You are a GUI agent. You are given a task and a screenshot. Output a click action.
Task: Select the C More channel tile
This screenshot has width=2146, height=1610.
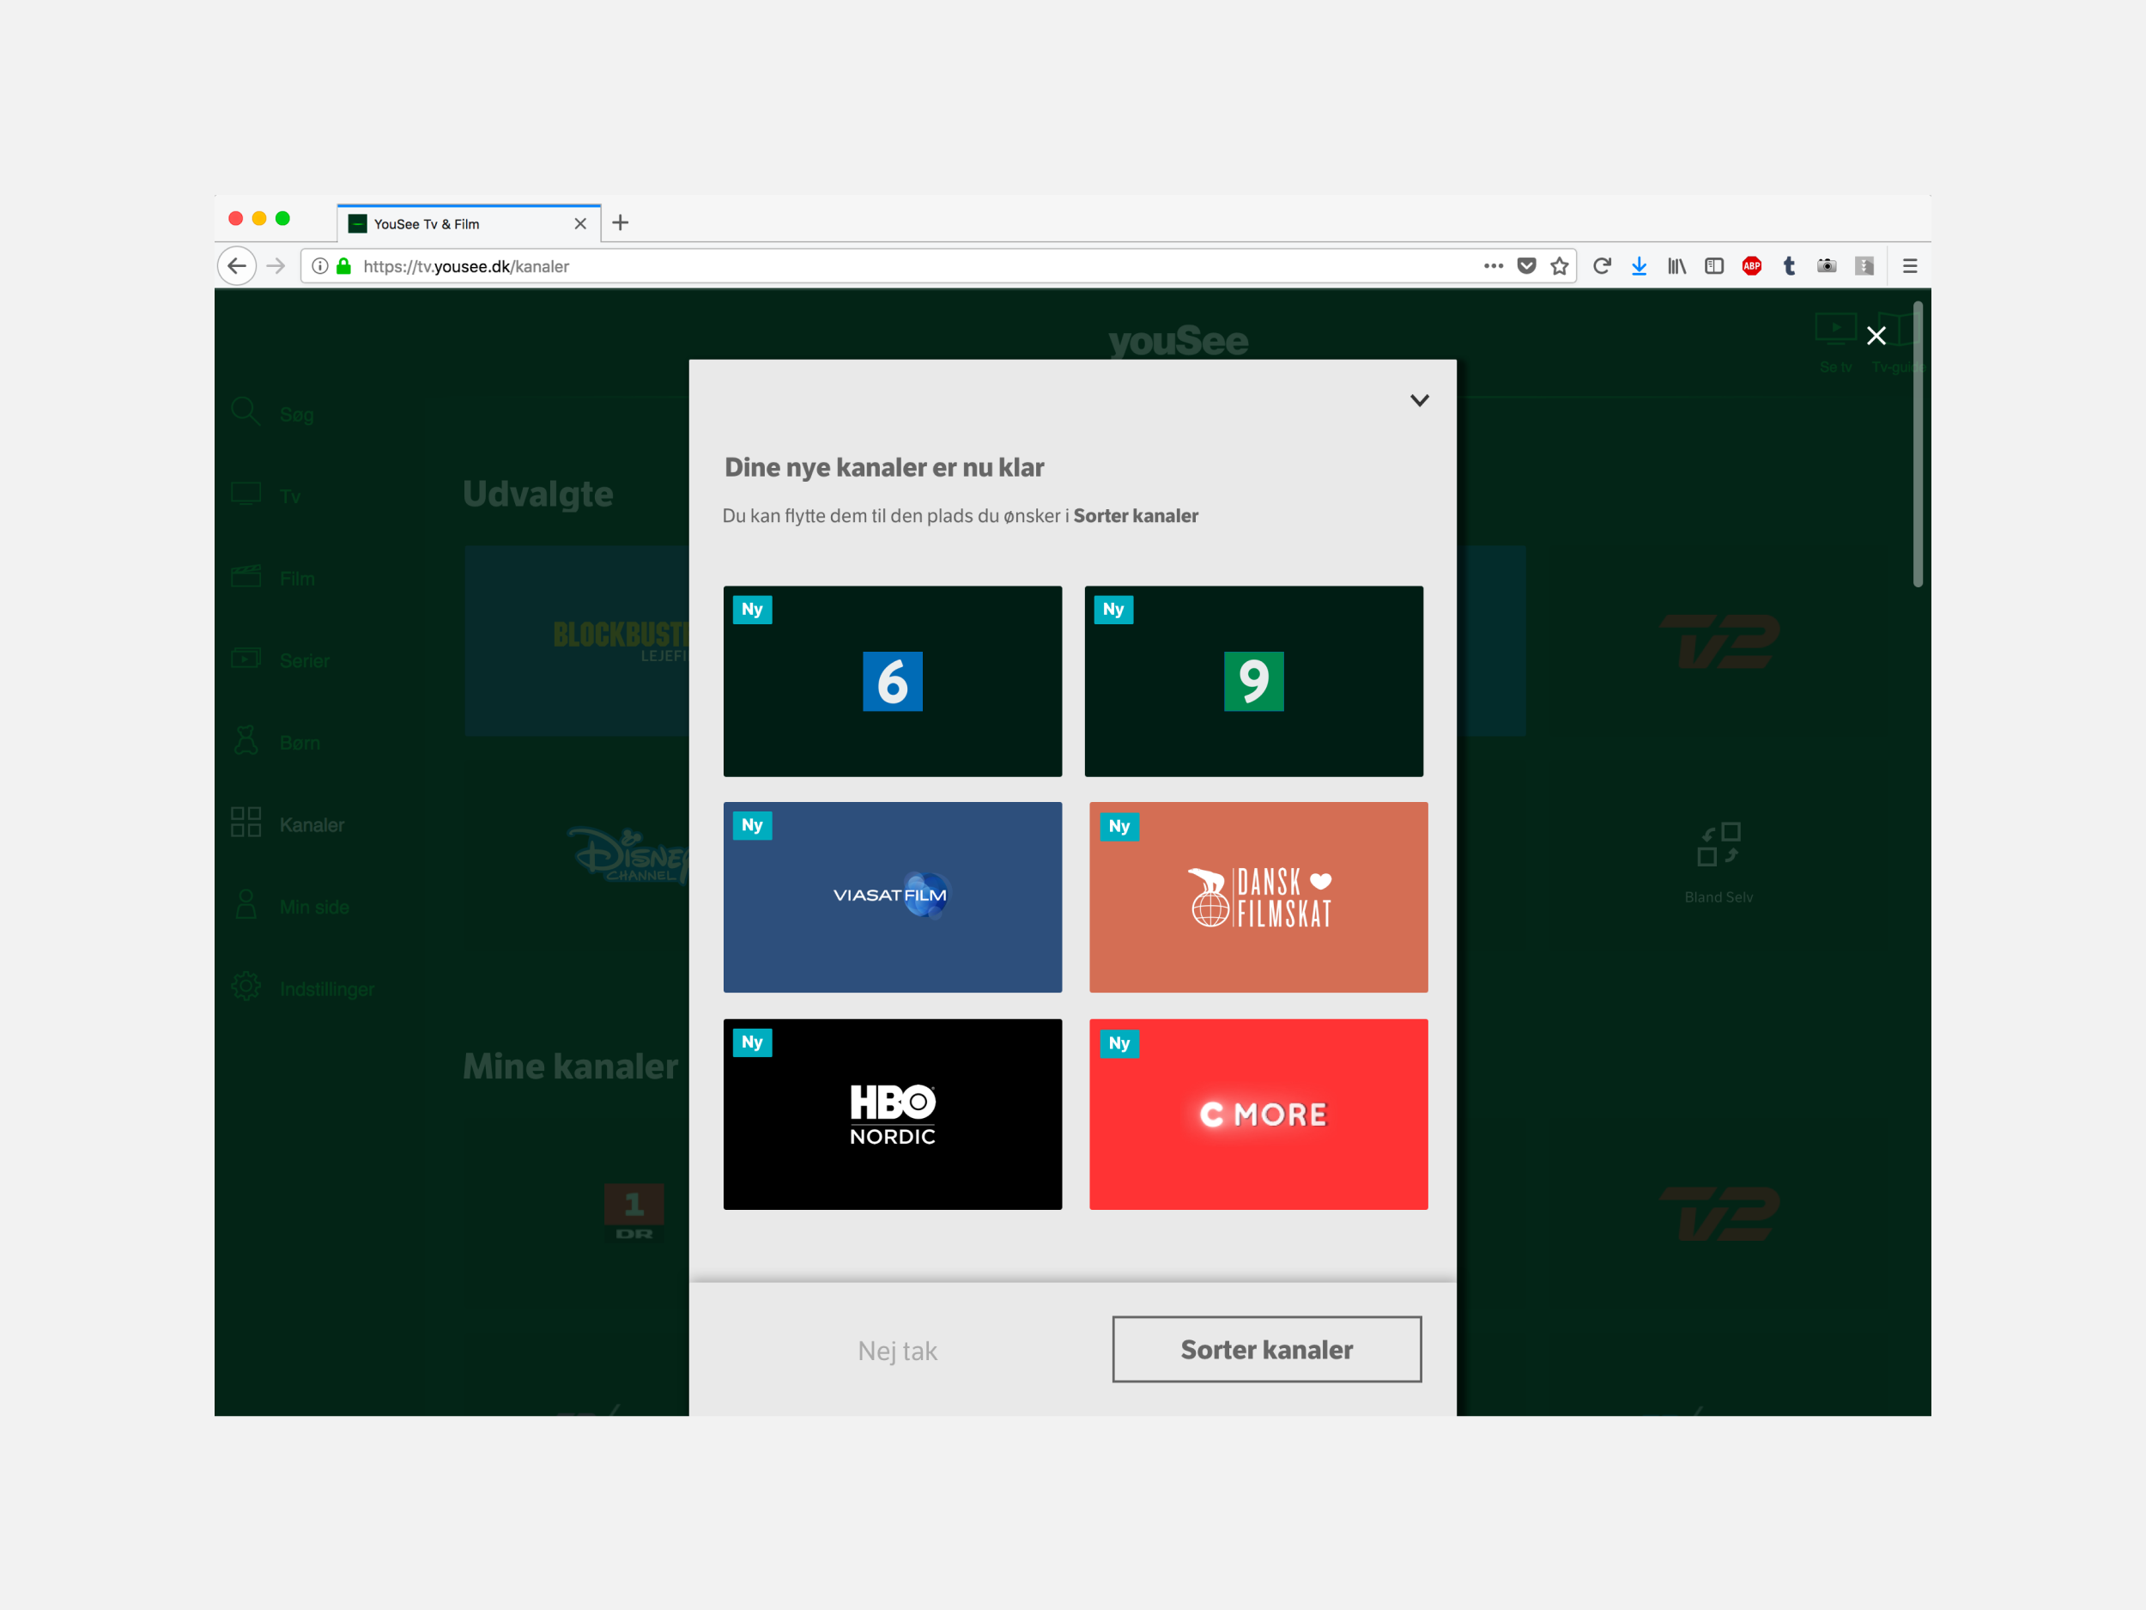(x=1258, y=1113)
